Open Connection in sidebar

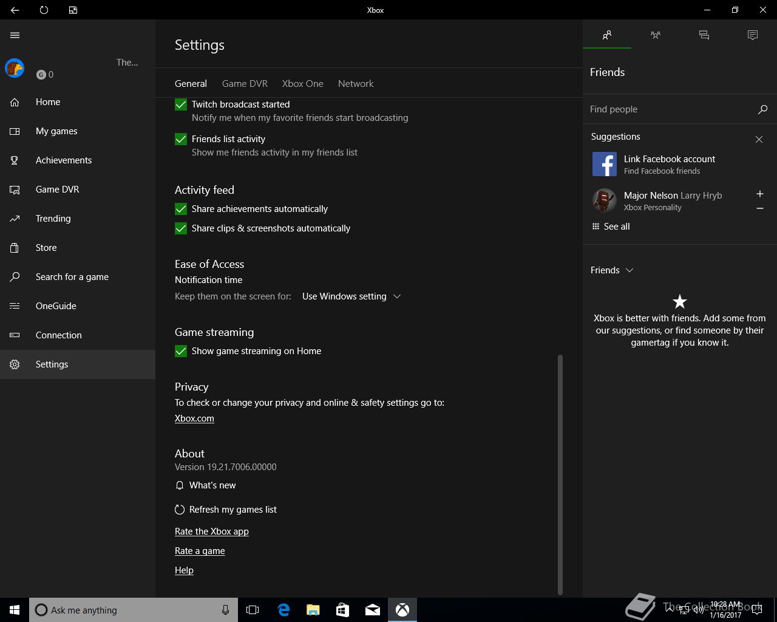click(78, 335)
